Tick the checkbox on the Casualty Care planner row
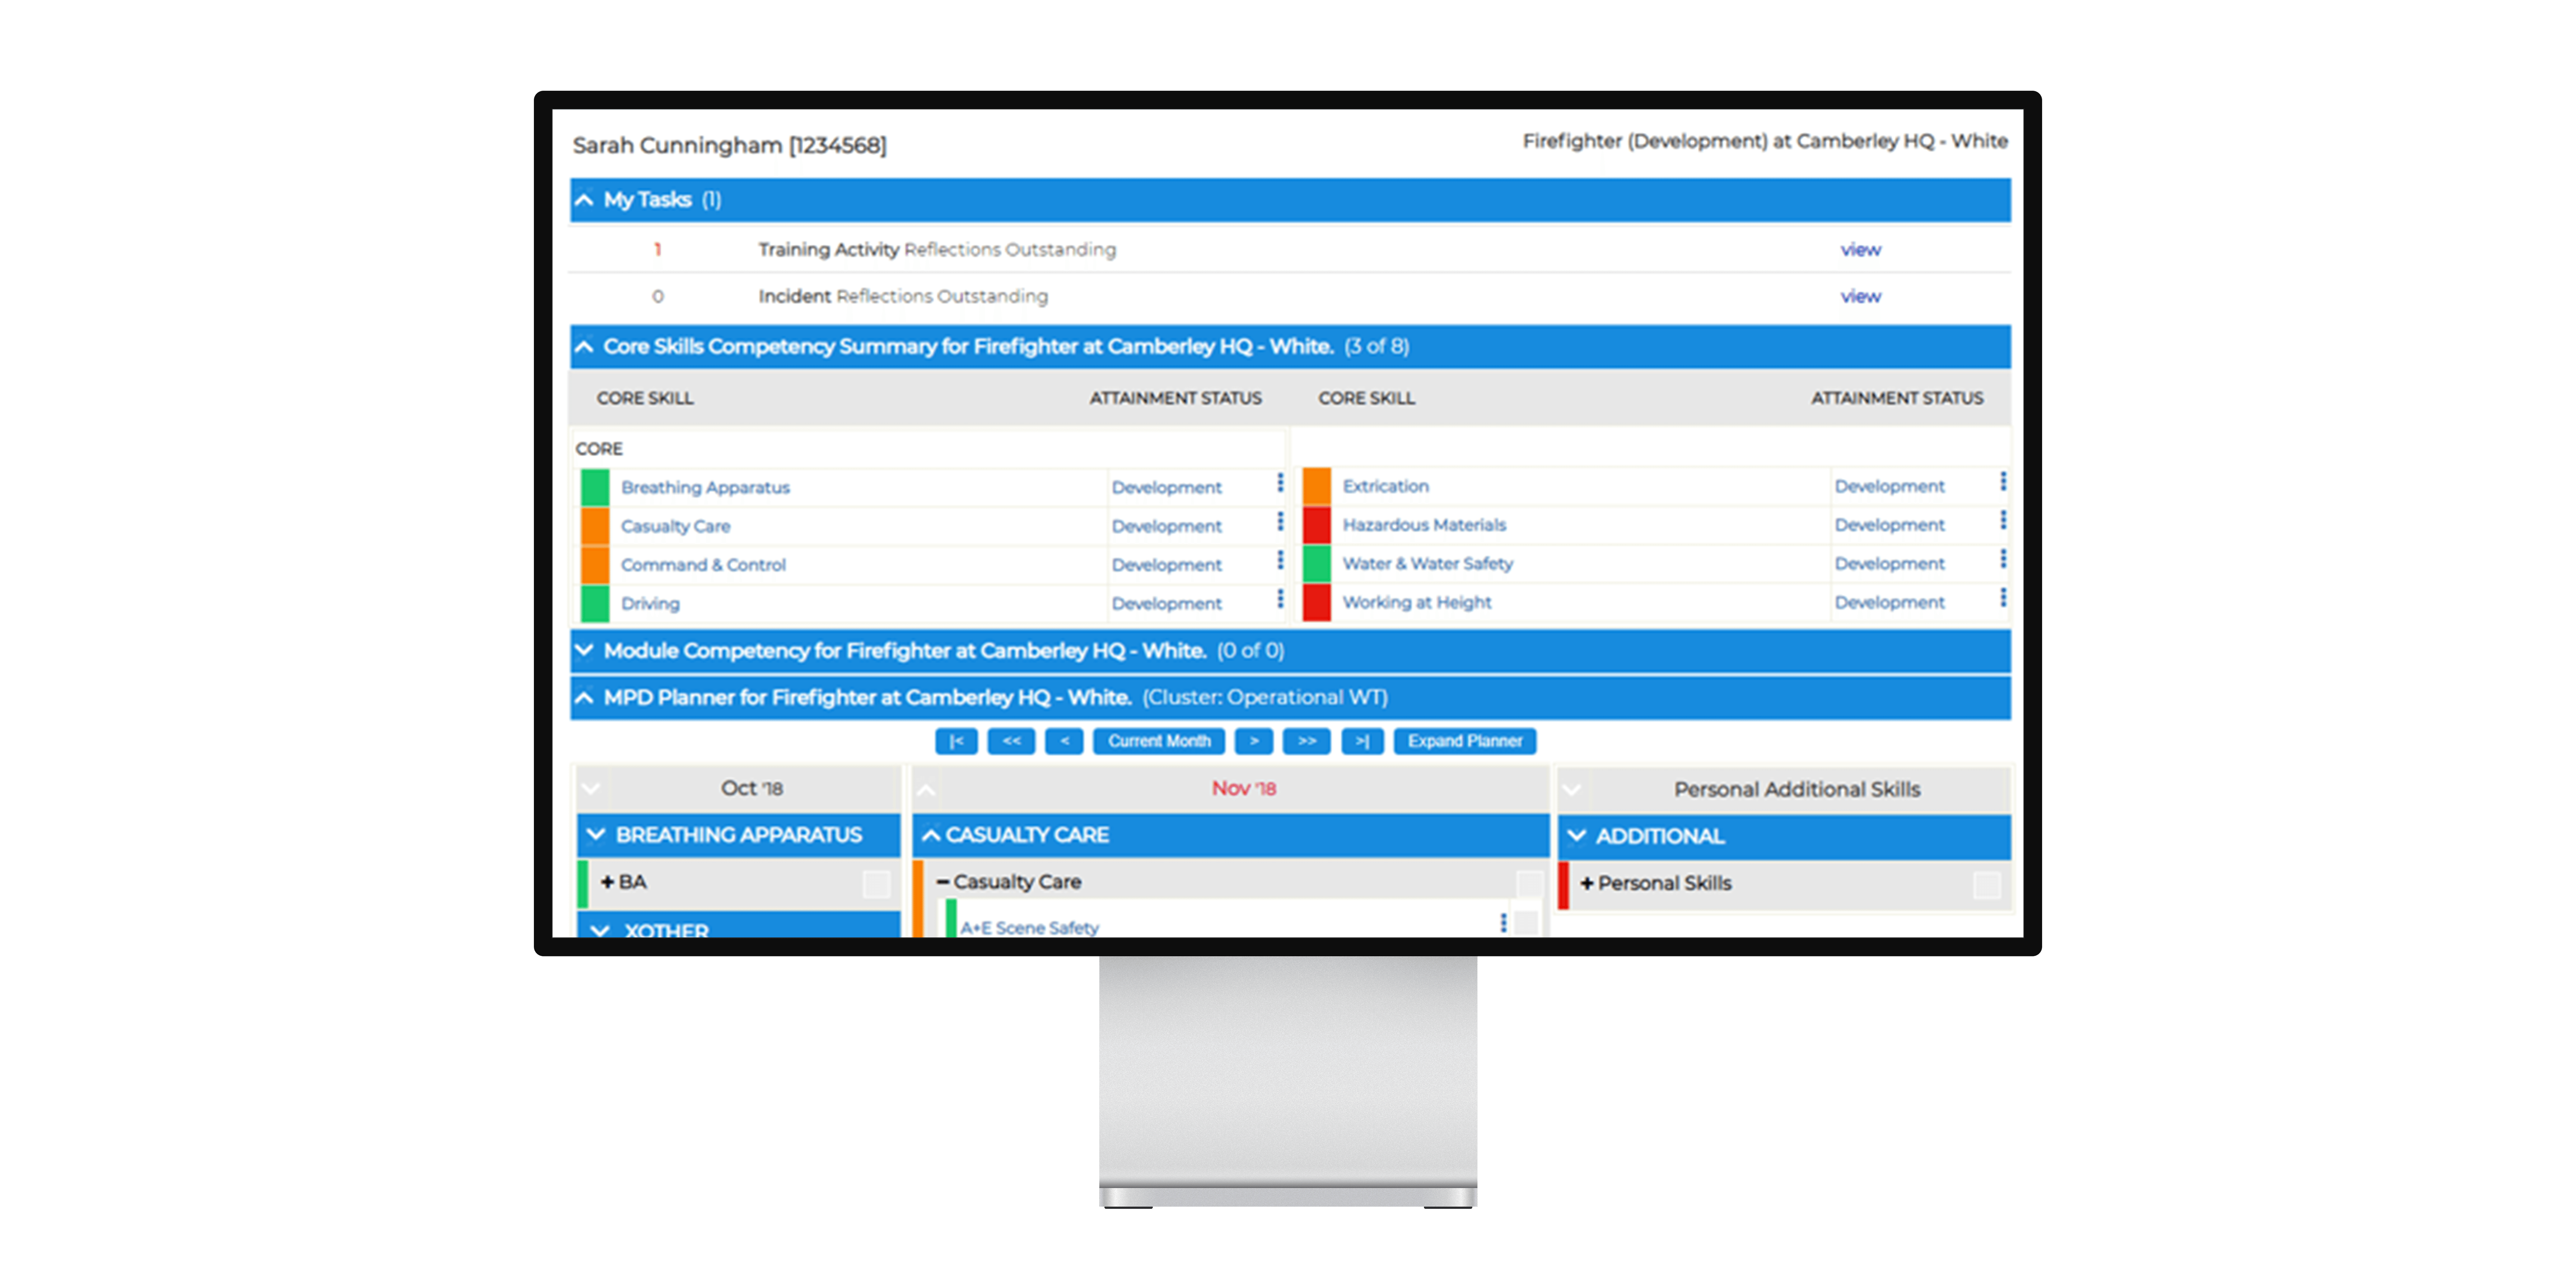The width and height of the screenshot is (2576, 1288). click(x=1529, y=884)
